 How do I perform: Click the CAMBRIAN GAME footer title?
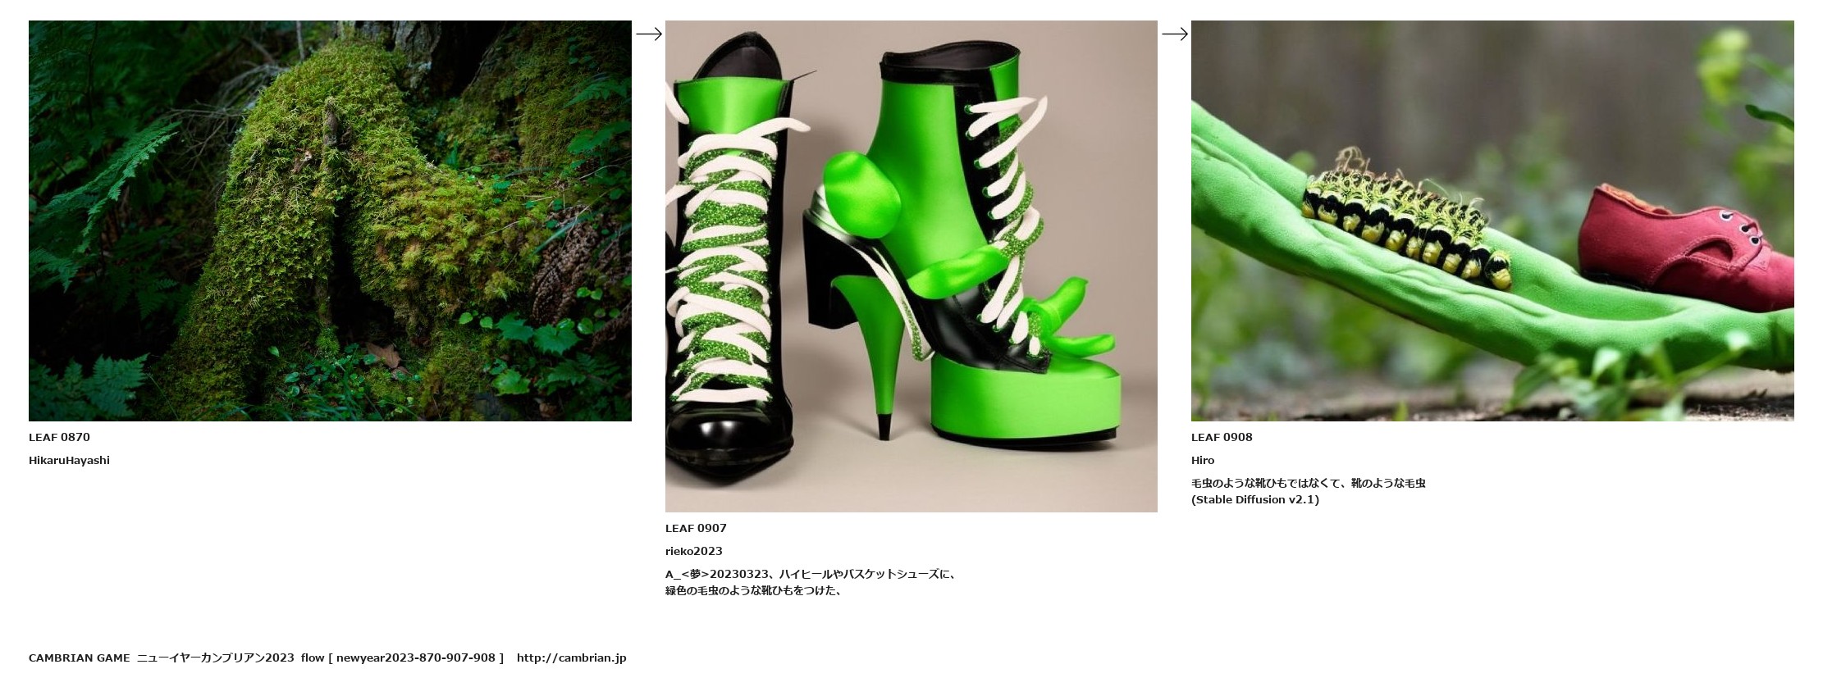tap(80, 658)
